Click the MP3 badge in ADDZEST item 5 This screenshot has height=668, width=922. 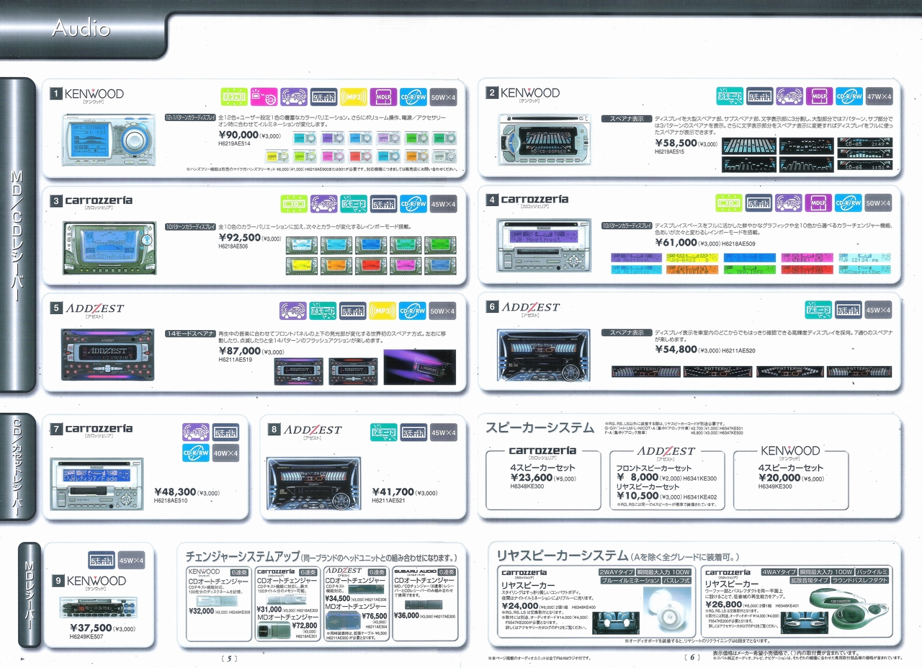tap(382, 311)
